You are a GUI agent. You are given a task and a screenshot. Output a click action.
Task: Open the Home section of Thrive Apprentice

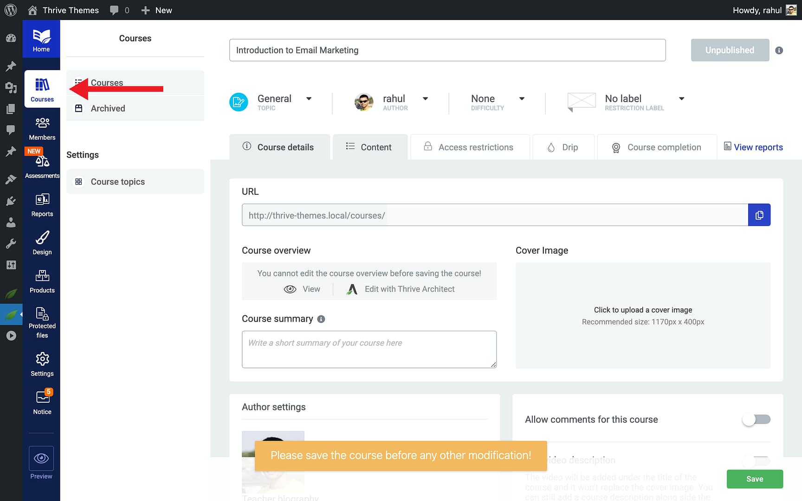pos(42,39)
